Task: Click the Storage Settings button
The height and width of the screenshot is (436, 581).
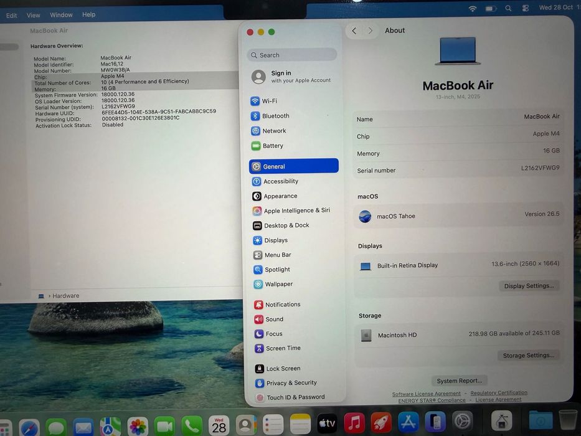Action: tap(529, 355)
